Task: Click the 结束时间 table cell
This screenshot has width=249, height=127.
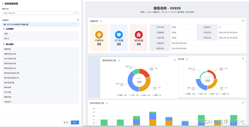Action: coord(207,38)
